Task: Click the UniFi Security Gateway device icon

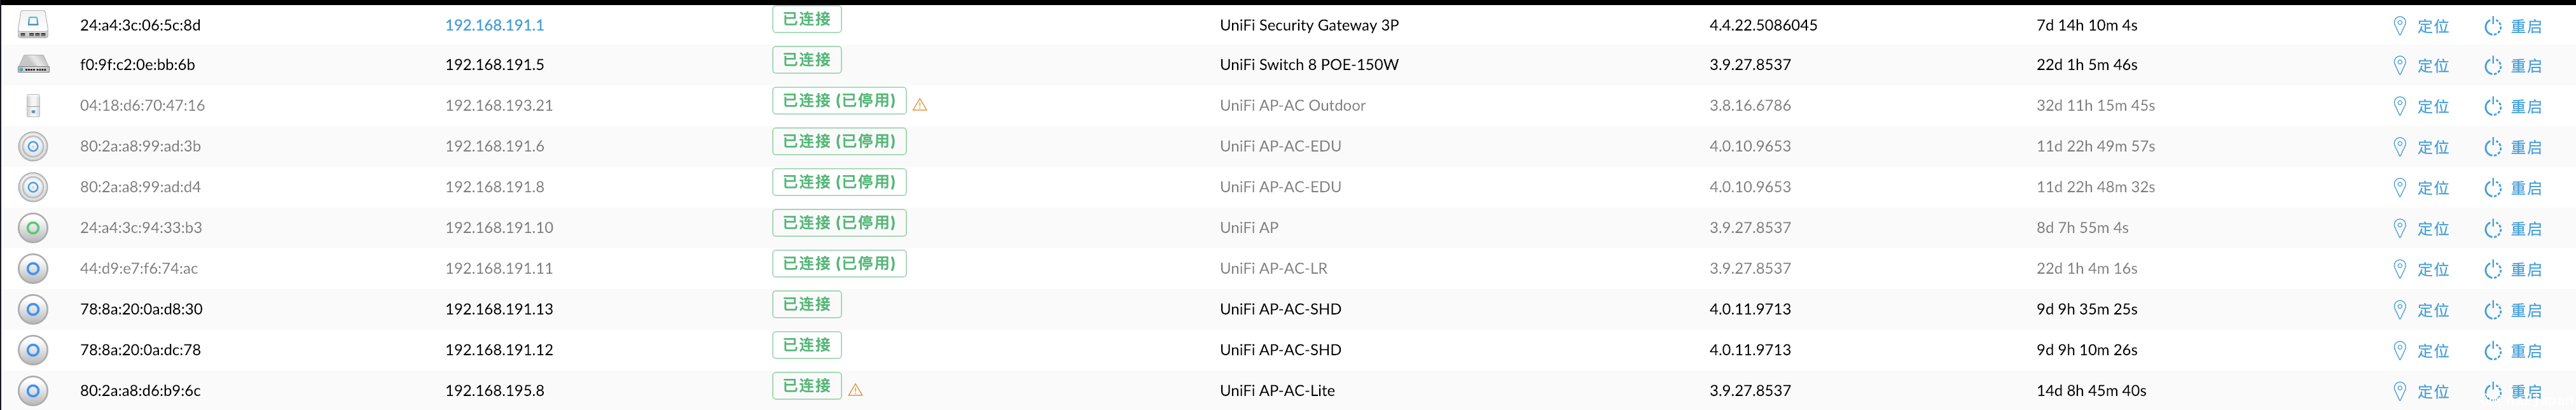Action: [33, 24]
